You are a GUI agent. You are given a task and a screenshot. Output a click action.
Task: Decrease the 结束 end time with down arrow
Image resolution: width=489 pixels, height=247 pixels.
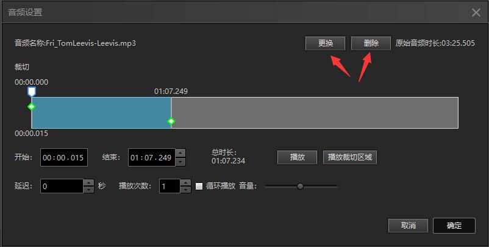pyautogui.click(x=180, y=162)
